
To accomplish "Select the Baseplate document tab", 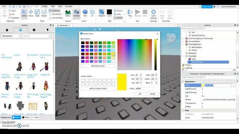I will point(64,25).
